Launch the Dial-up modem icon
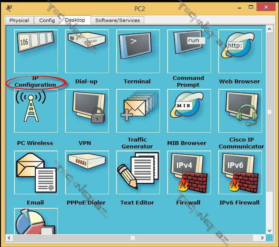Image resolution: width=279 pixels, height=247 pixels. pos(87,51)
